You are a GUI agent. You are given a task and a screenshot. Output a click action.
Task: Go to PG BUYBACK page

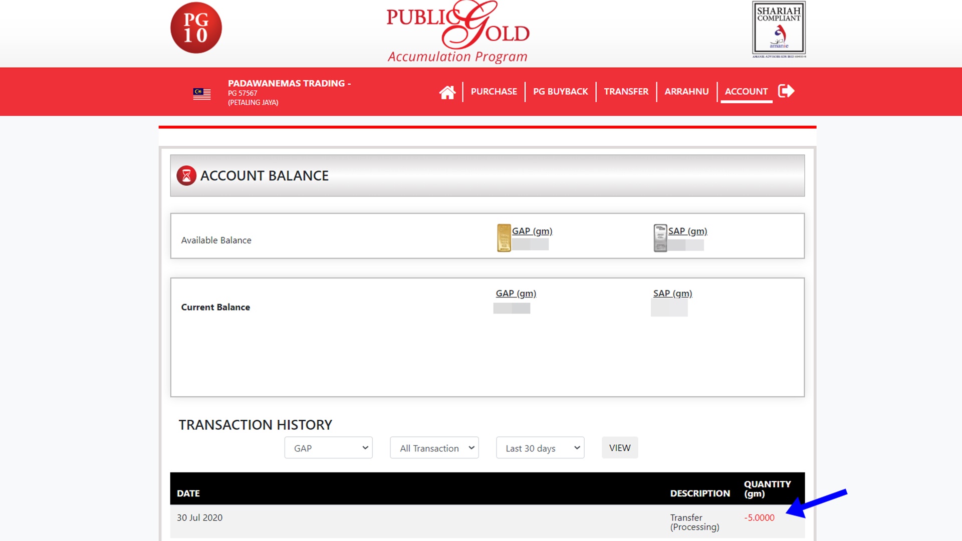tap(560, 92)
